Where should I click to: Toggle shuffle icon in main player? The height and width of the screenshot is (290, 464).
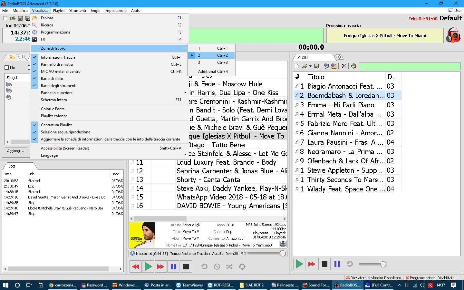click(x=229, y=266)
